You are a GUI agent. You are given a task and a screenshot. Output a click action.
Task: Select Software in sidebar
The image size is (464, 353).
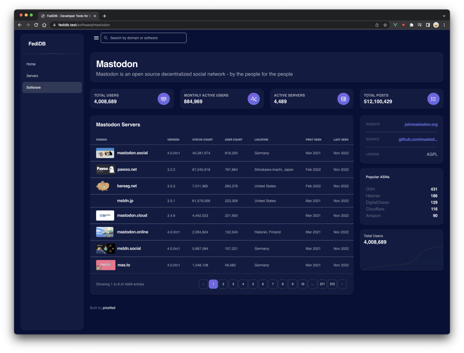point(52,88)
